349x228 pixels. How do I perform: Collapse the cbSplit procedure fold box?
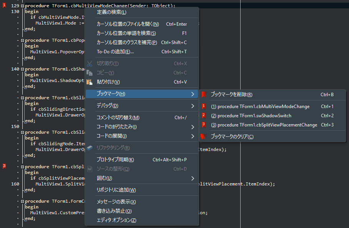tap(22, 167)
